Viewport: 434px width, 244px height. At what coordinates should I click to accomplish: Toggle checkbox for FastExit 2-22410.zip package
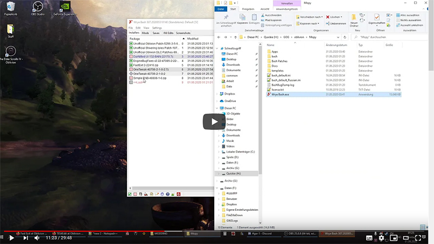(131, 65)
